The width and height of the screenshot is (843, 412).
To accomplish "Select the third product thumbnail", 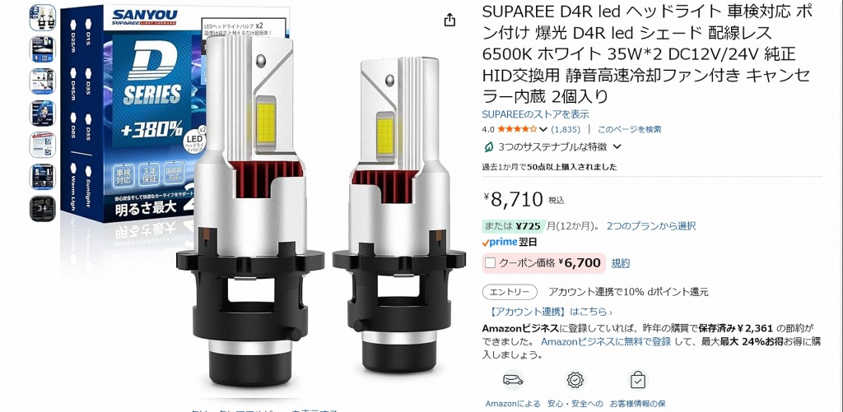I will coord(43,81).
